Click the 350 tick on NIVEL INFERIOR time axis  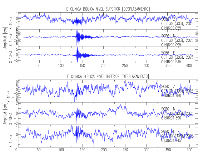pyautogui.click(x=168, y=150)
